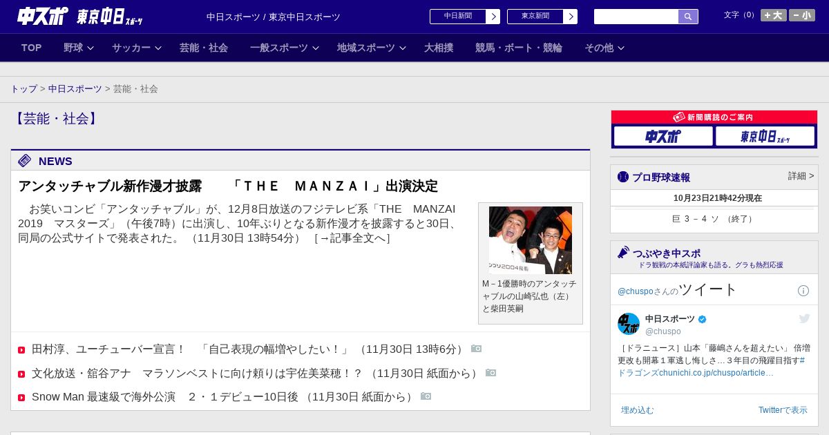This screenshot has height=435, width=829.
Task: Open 芸能・社会 navigation item
Action: (x=204, y=48)
